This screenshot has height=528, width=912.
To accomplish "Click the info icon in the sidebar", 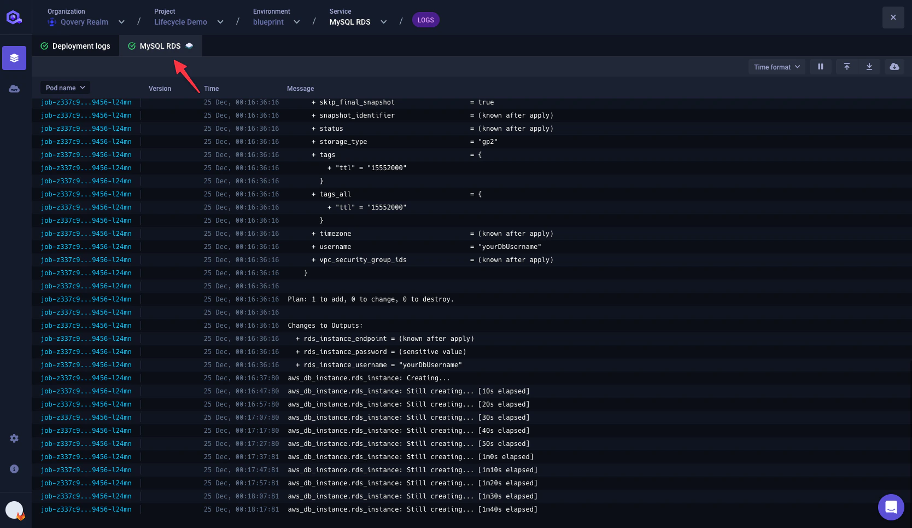I will [x=14, y=469].
